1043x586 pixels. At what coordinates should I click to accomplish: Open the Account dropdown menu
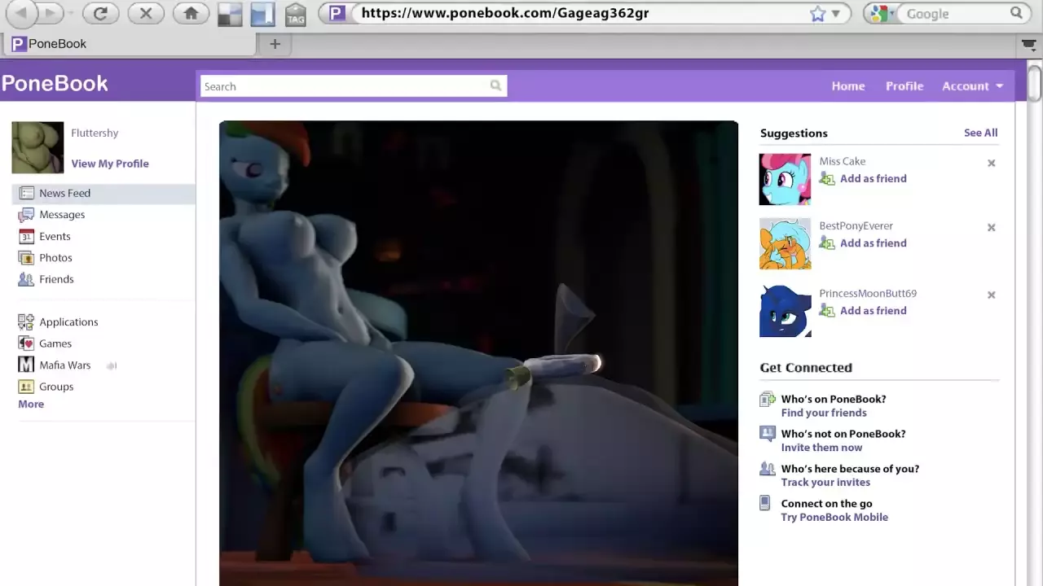[972, 86]
